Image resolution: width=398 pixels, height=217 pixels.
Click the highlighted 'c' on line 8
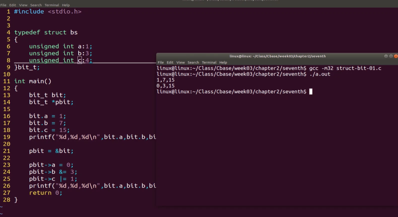click(x=79, y=60)
